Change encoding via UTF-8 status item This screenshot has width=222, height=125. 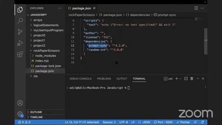(123, 122)
